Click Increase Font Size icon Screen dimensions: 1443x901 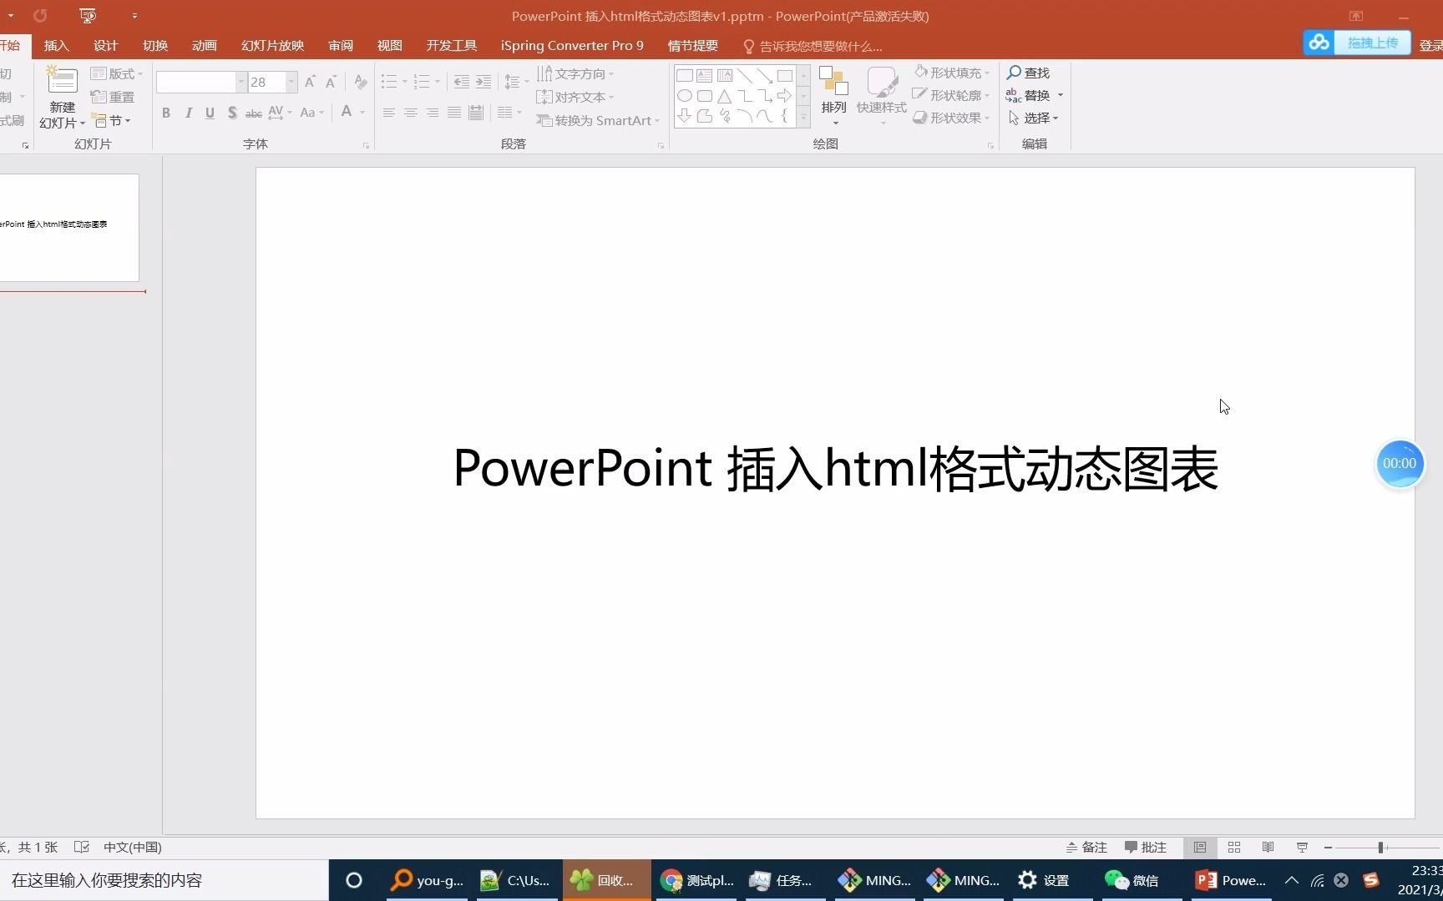[x=310, y=82]
